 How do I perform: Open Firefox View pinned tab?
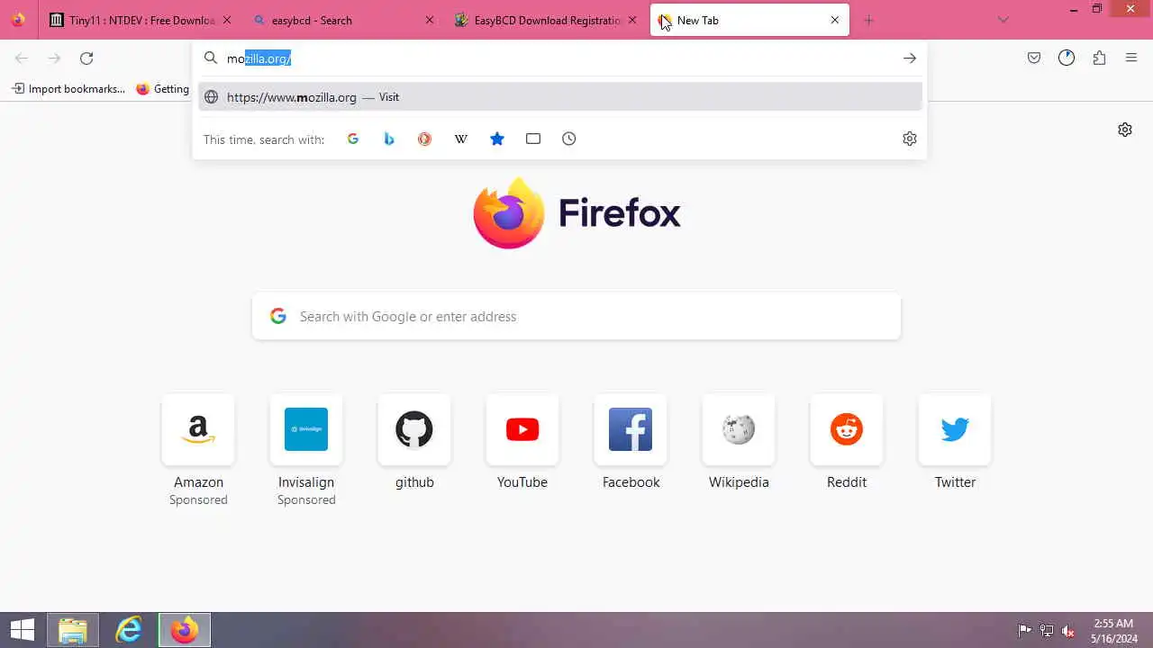18,20
